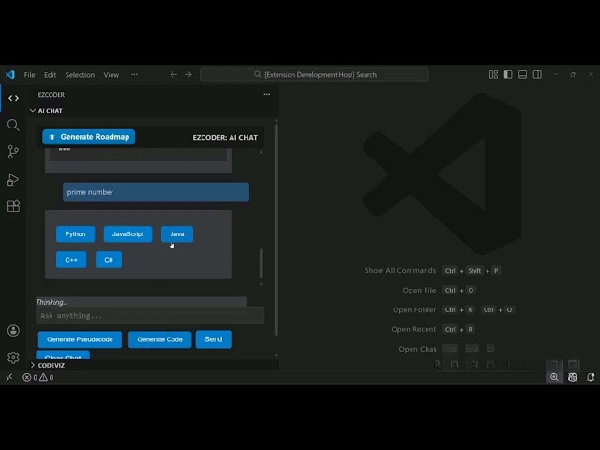This screenshot has width=600, height=450.
Task: Click the Open File shortcut hint
Action: 419,290
